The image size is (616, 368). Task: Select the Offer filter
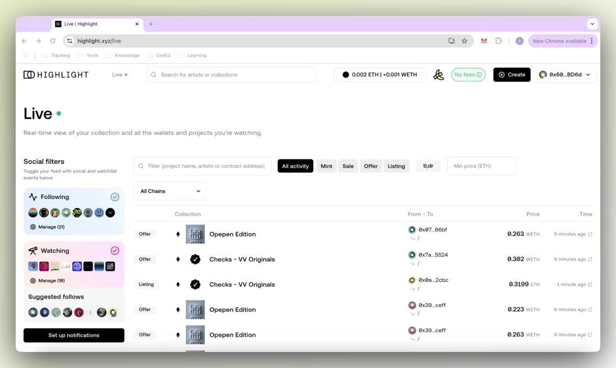click(x=371, y=166)
